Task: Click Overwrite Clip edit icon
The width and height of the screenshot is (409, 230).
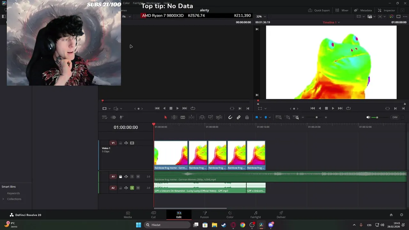Action: [211, 118]
